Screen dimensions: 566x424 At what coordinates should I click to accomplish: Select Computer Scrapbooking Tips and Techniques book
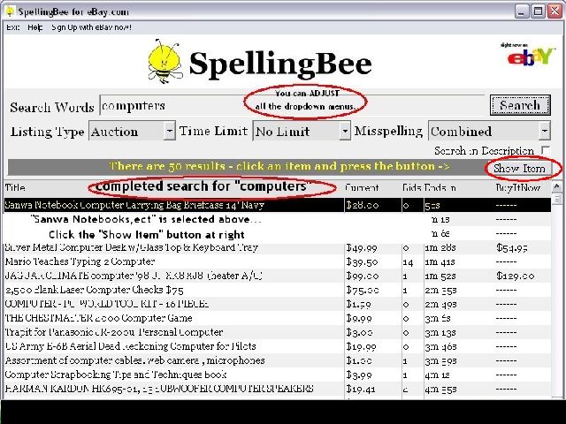277,375
